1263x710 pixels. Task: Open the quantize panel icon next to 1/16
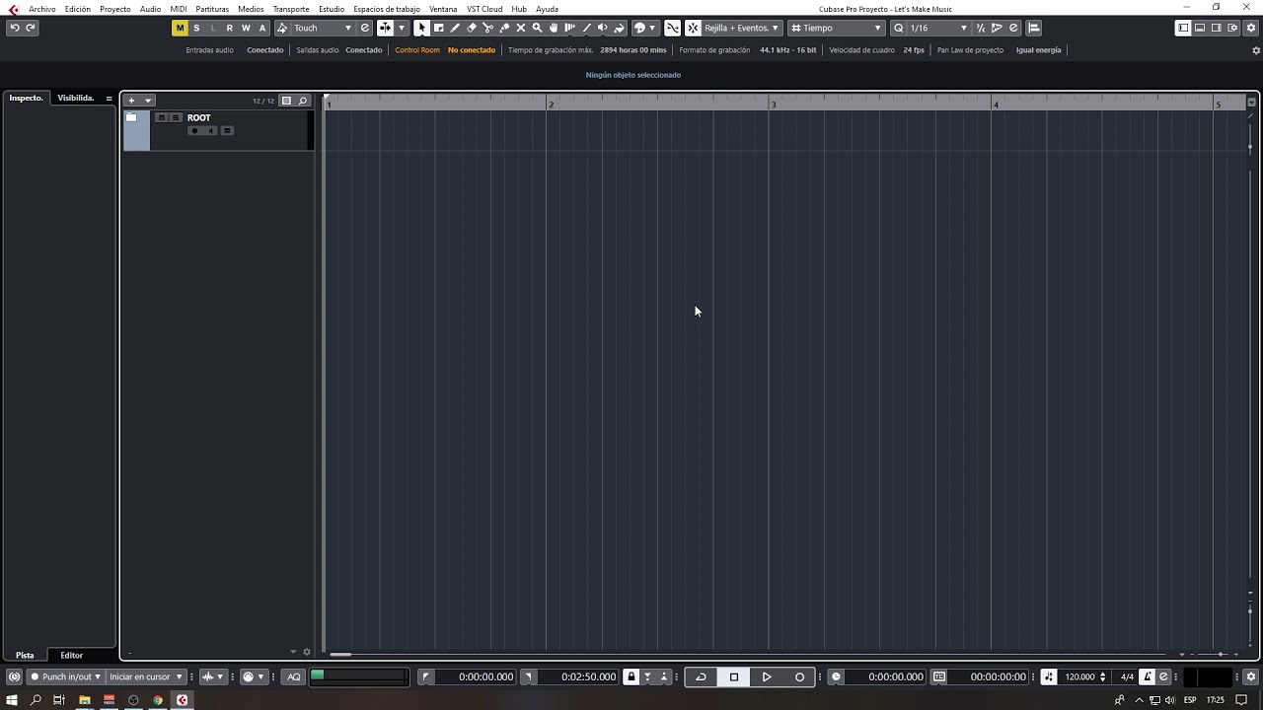point(1013,28)
